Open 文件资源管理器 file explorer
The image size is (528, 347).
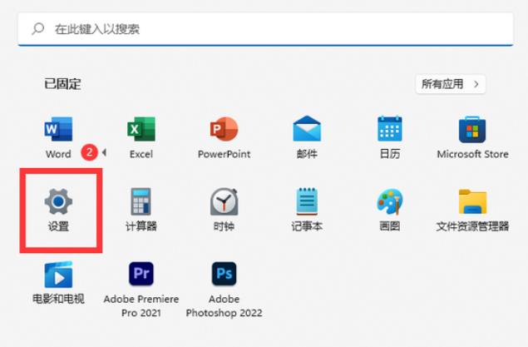coord(472,210)
